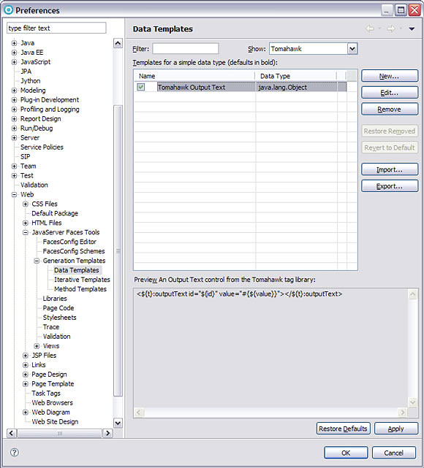424x468 pixels.
Task: Expand the Java tree node
Action: 14,43
